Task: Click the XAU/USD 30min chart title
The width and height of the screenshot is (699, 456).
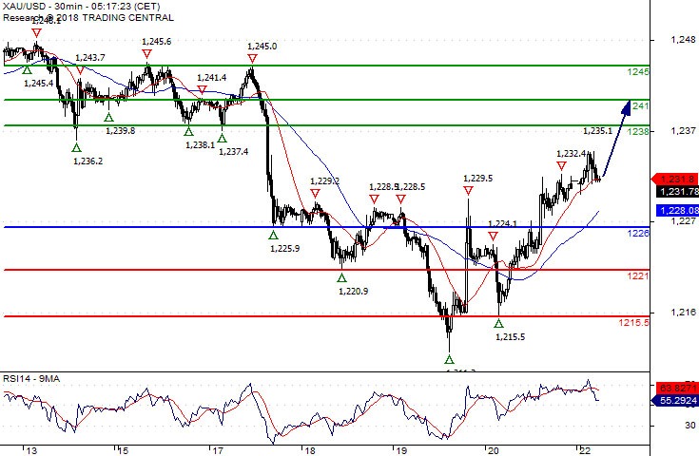Action: pyautogui.click(x=81, y=7)
